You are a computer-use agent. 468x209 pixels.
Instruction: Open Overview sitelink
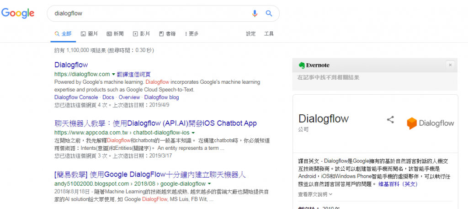coord(129,97)
